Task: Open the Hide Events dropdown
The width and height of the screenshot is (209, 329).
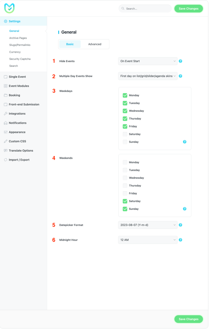Action: click(x=148, y=61)
